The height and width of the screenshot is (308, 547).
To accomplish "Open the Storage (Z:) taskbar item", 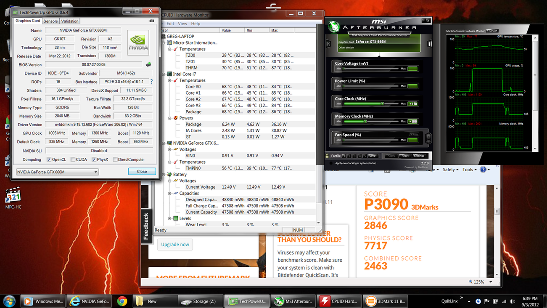I will [200, 301].
